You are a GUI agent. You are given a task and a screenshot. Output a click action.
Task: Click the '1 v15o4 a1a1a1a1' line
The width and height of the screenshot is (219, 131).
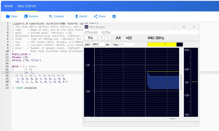[24, 88]
